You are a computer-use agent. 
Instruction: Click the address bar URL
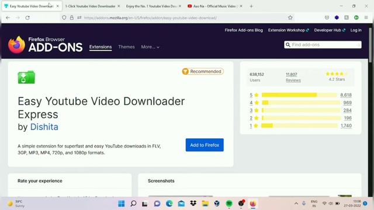coord(150,17)
